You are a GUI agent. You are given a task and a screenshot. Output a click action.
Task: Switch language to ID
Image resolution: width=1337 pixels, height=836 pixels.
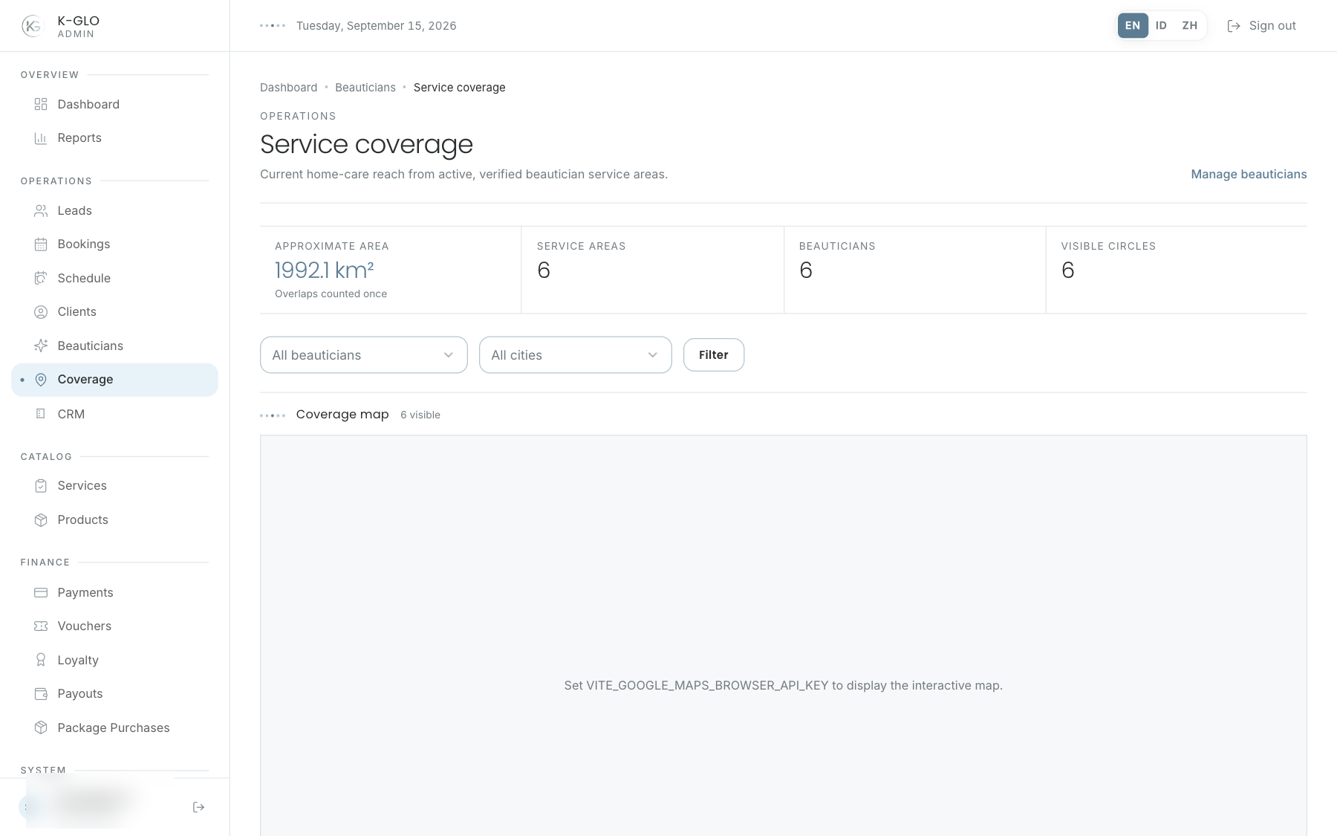[x=1161, y=25]
